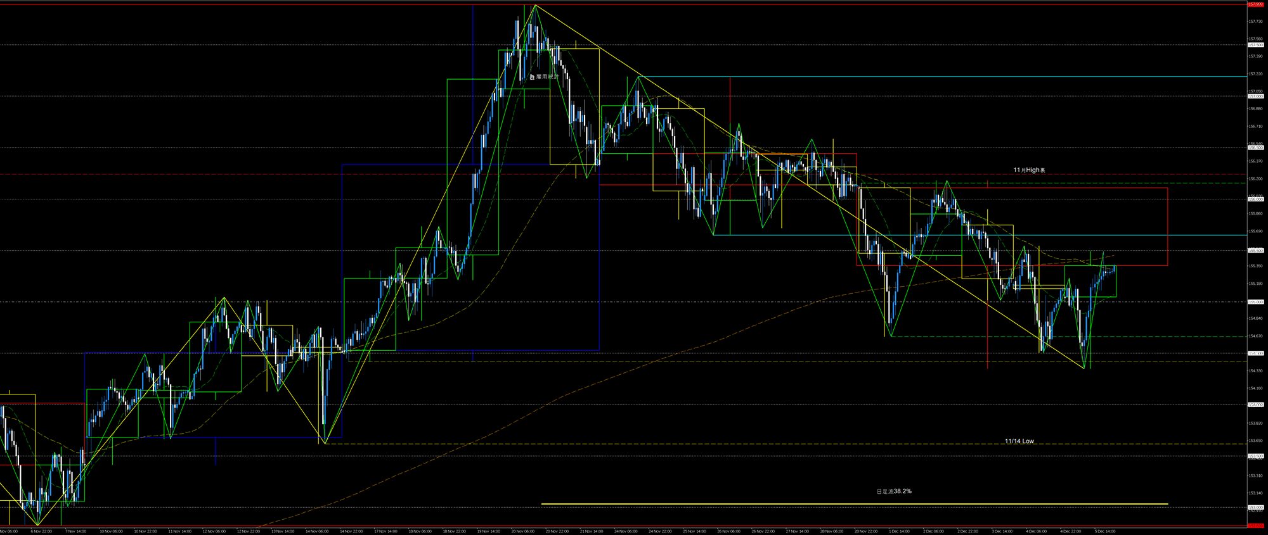Click the 20 Nov 06:00 time label
This screenshot has height=535, width=1268.
click(x=523, y=531)
